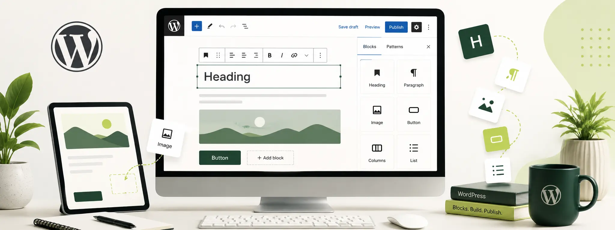Insert a Paragraph block from panel
This screenshot has height=230, width=615.
coord(414,77)
